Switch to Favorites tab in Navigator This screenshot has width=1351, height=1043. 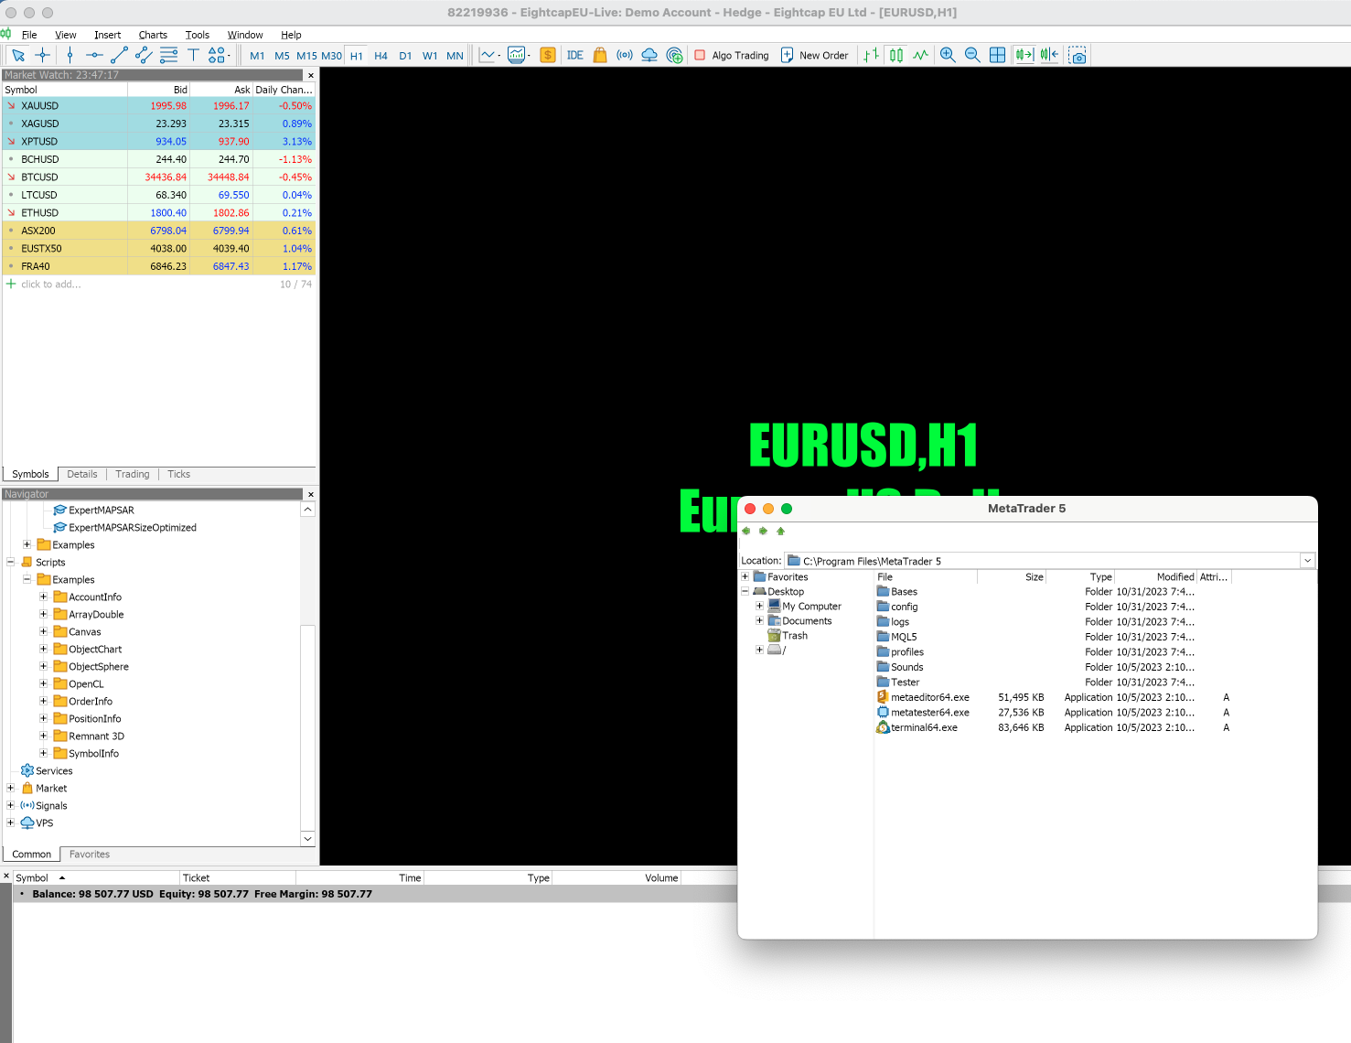90,855
